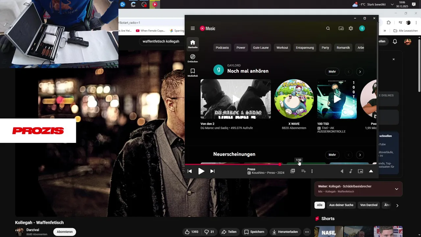The image size is (421, 237).
Task: Open the Von den 2 video thumbnail
Action: [x=235, y=99]
